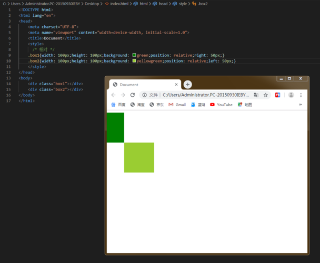
Task: Open 蓝湖 bookmark
Action: pos(198,105)
